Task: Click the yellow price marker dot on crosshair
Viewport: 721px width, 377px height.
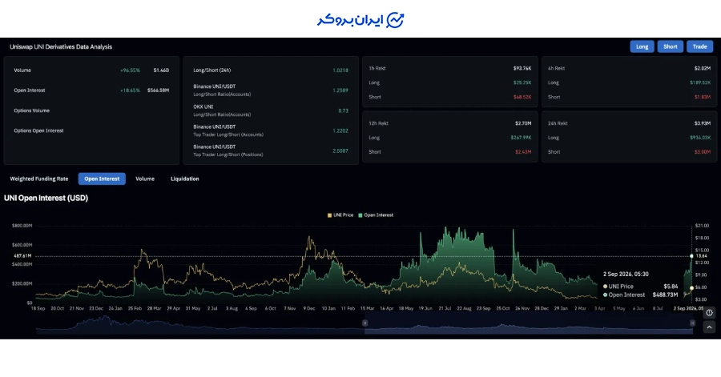Action: point(691,288)
